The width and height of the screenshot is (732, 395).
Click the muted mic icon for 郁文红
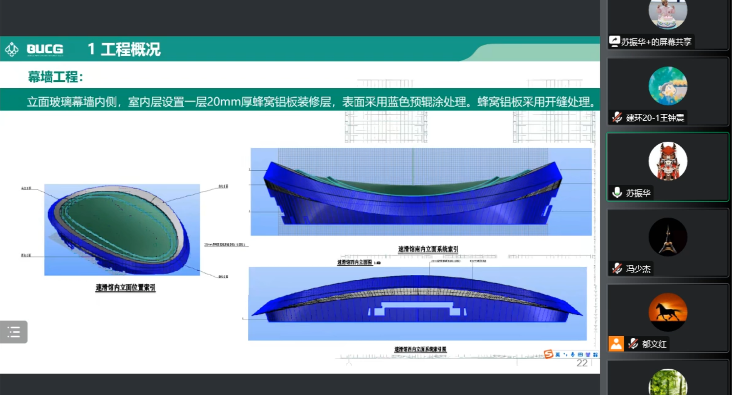[x=633, y=343]
